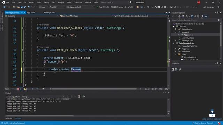Toggle auto-hide pin on Properties panel
The height and width of the screenshot is (125, 223).
(218, 63)
